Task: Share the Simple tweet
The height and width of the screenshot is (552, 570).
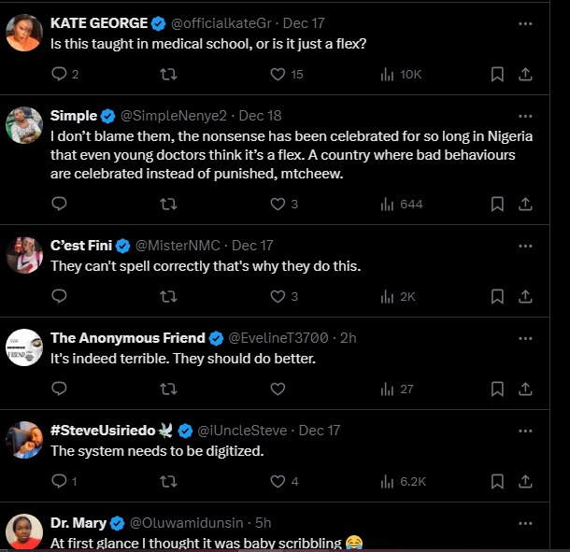Action: 525,204
